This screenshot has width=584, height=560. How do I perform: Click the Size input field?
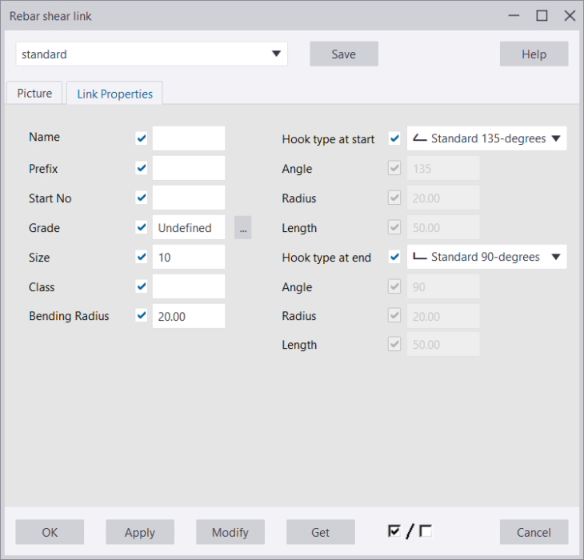(189, 257)
